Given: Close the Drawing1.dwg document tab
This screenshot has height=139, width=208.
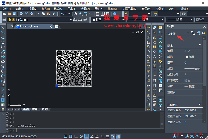Looking at the screenshot, I should 51,27.
